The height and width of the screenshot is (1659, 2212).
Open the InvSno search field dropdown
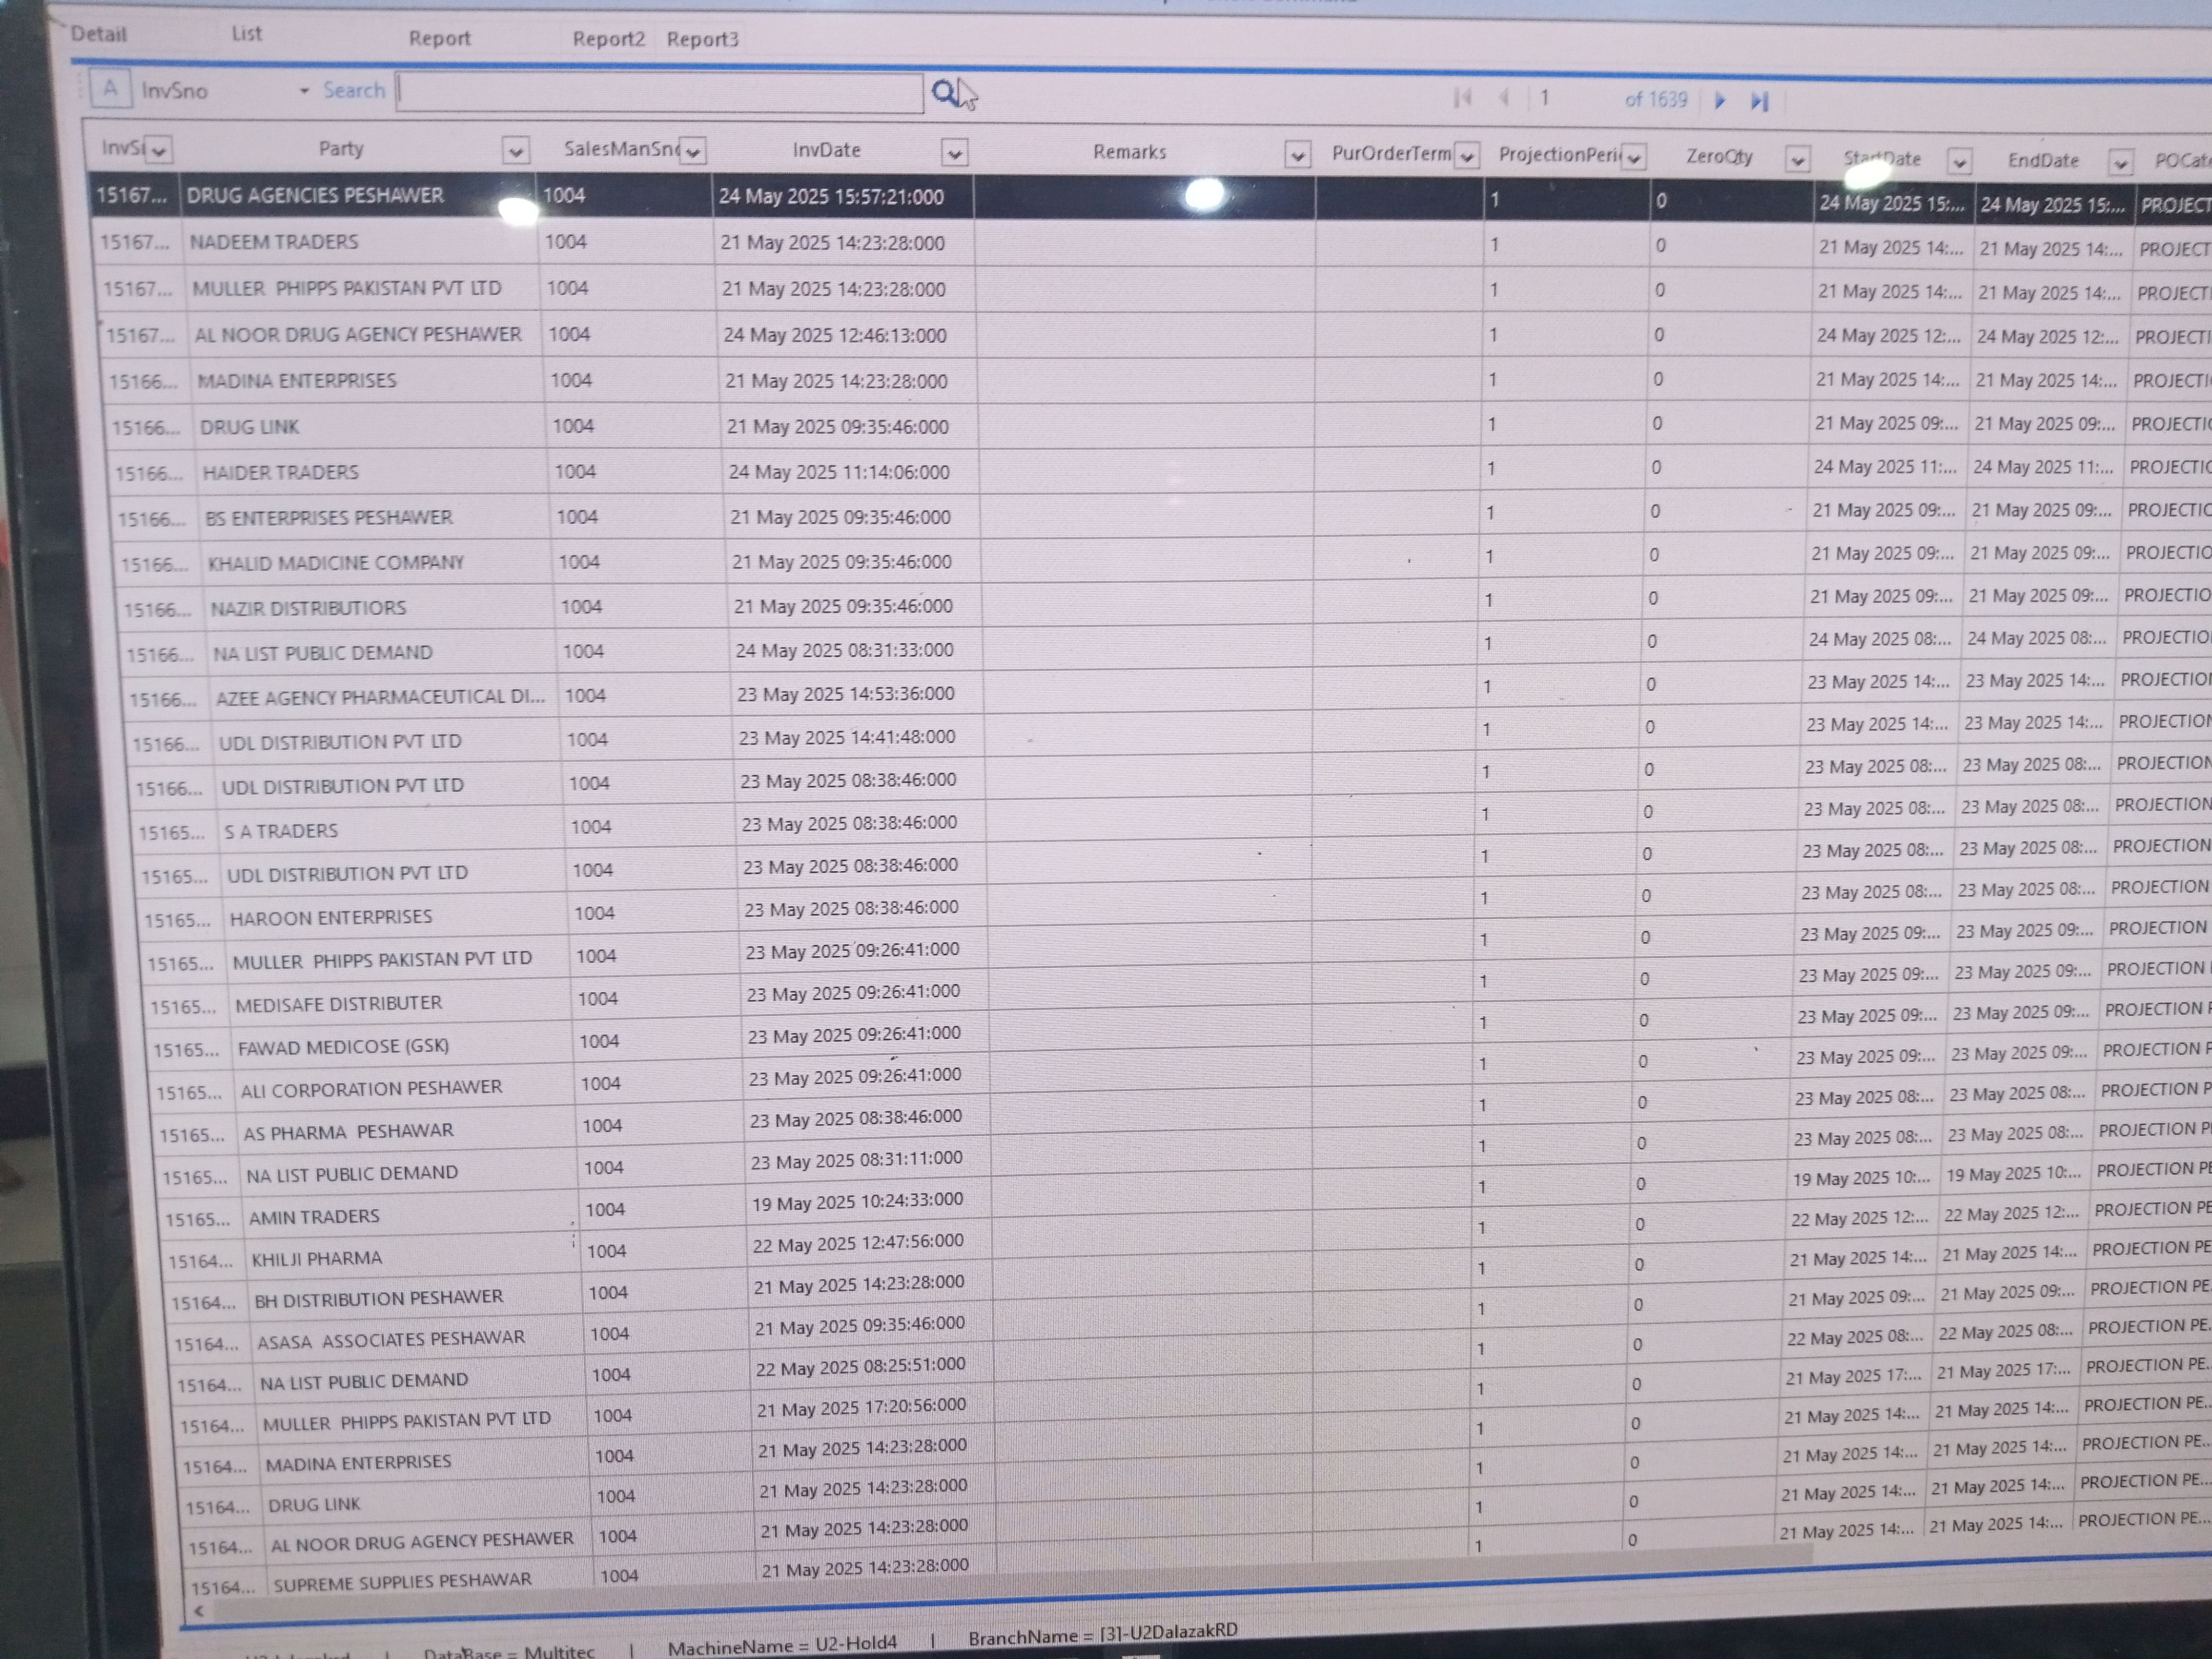point(304,91)
